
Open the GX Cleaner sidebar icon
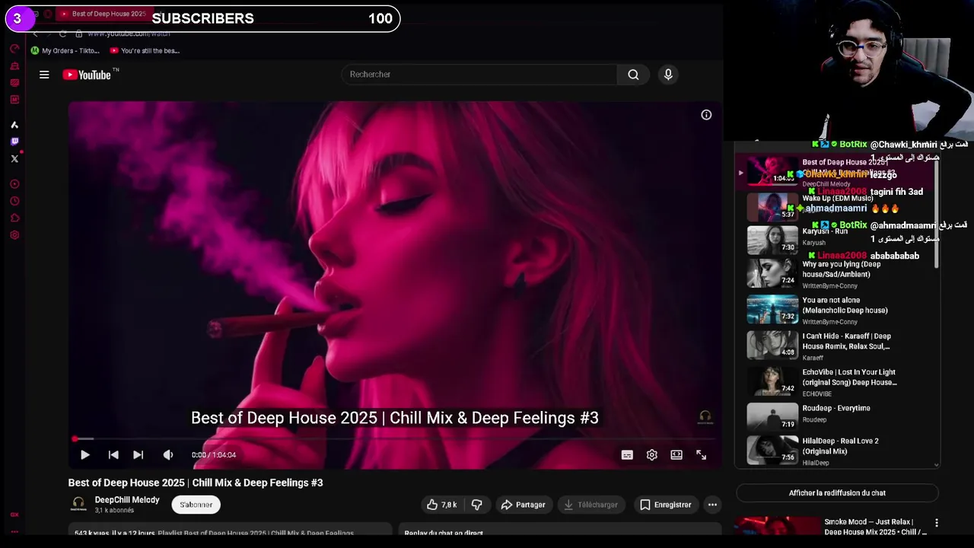[x=14, y=66]
